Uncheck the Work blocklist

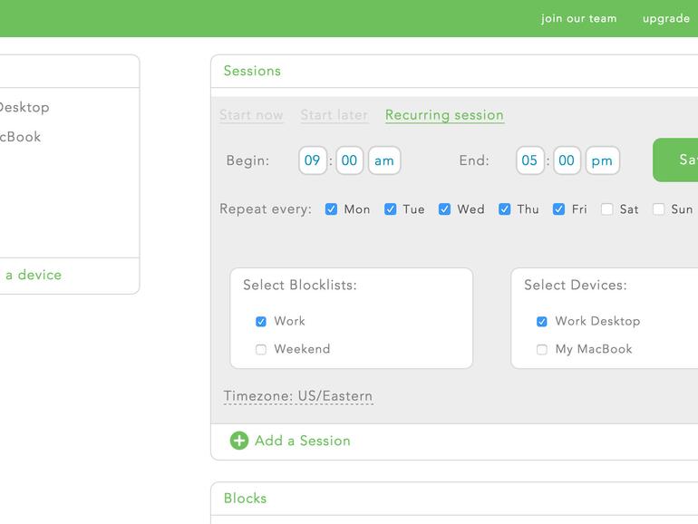261,322
